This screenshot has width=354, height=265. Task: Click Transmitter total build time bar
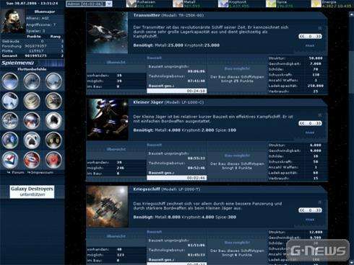[177, 91]
